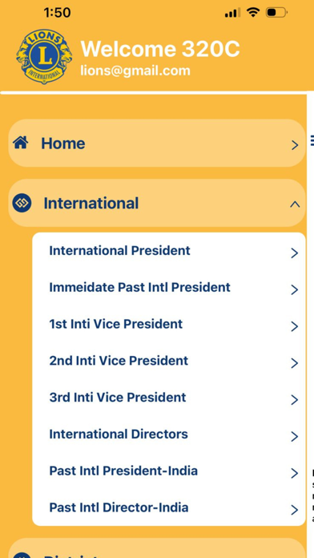Click the hamburger menu icon behind drawer

[312, 140]
